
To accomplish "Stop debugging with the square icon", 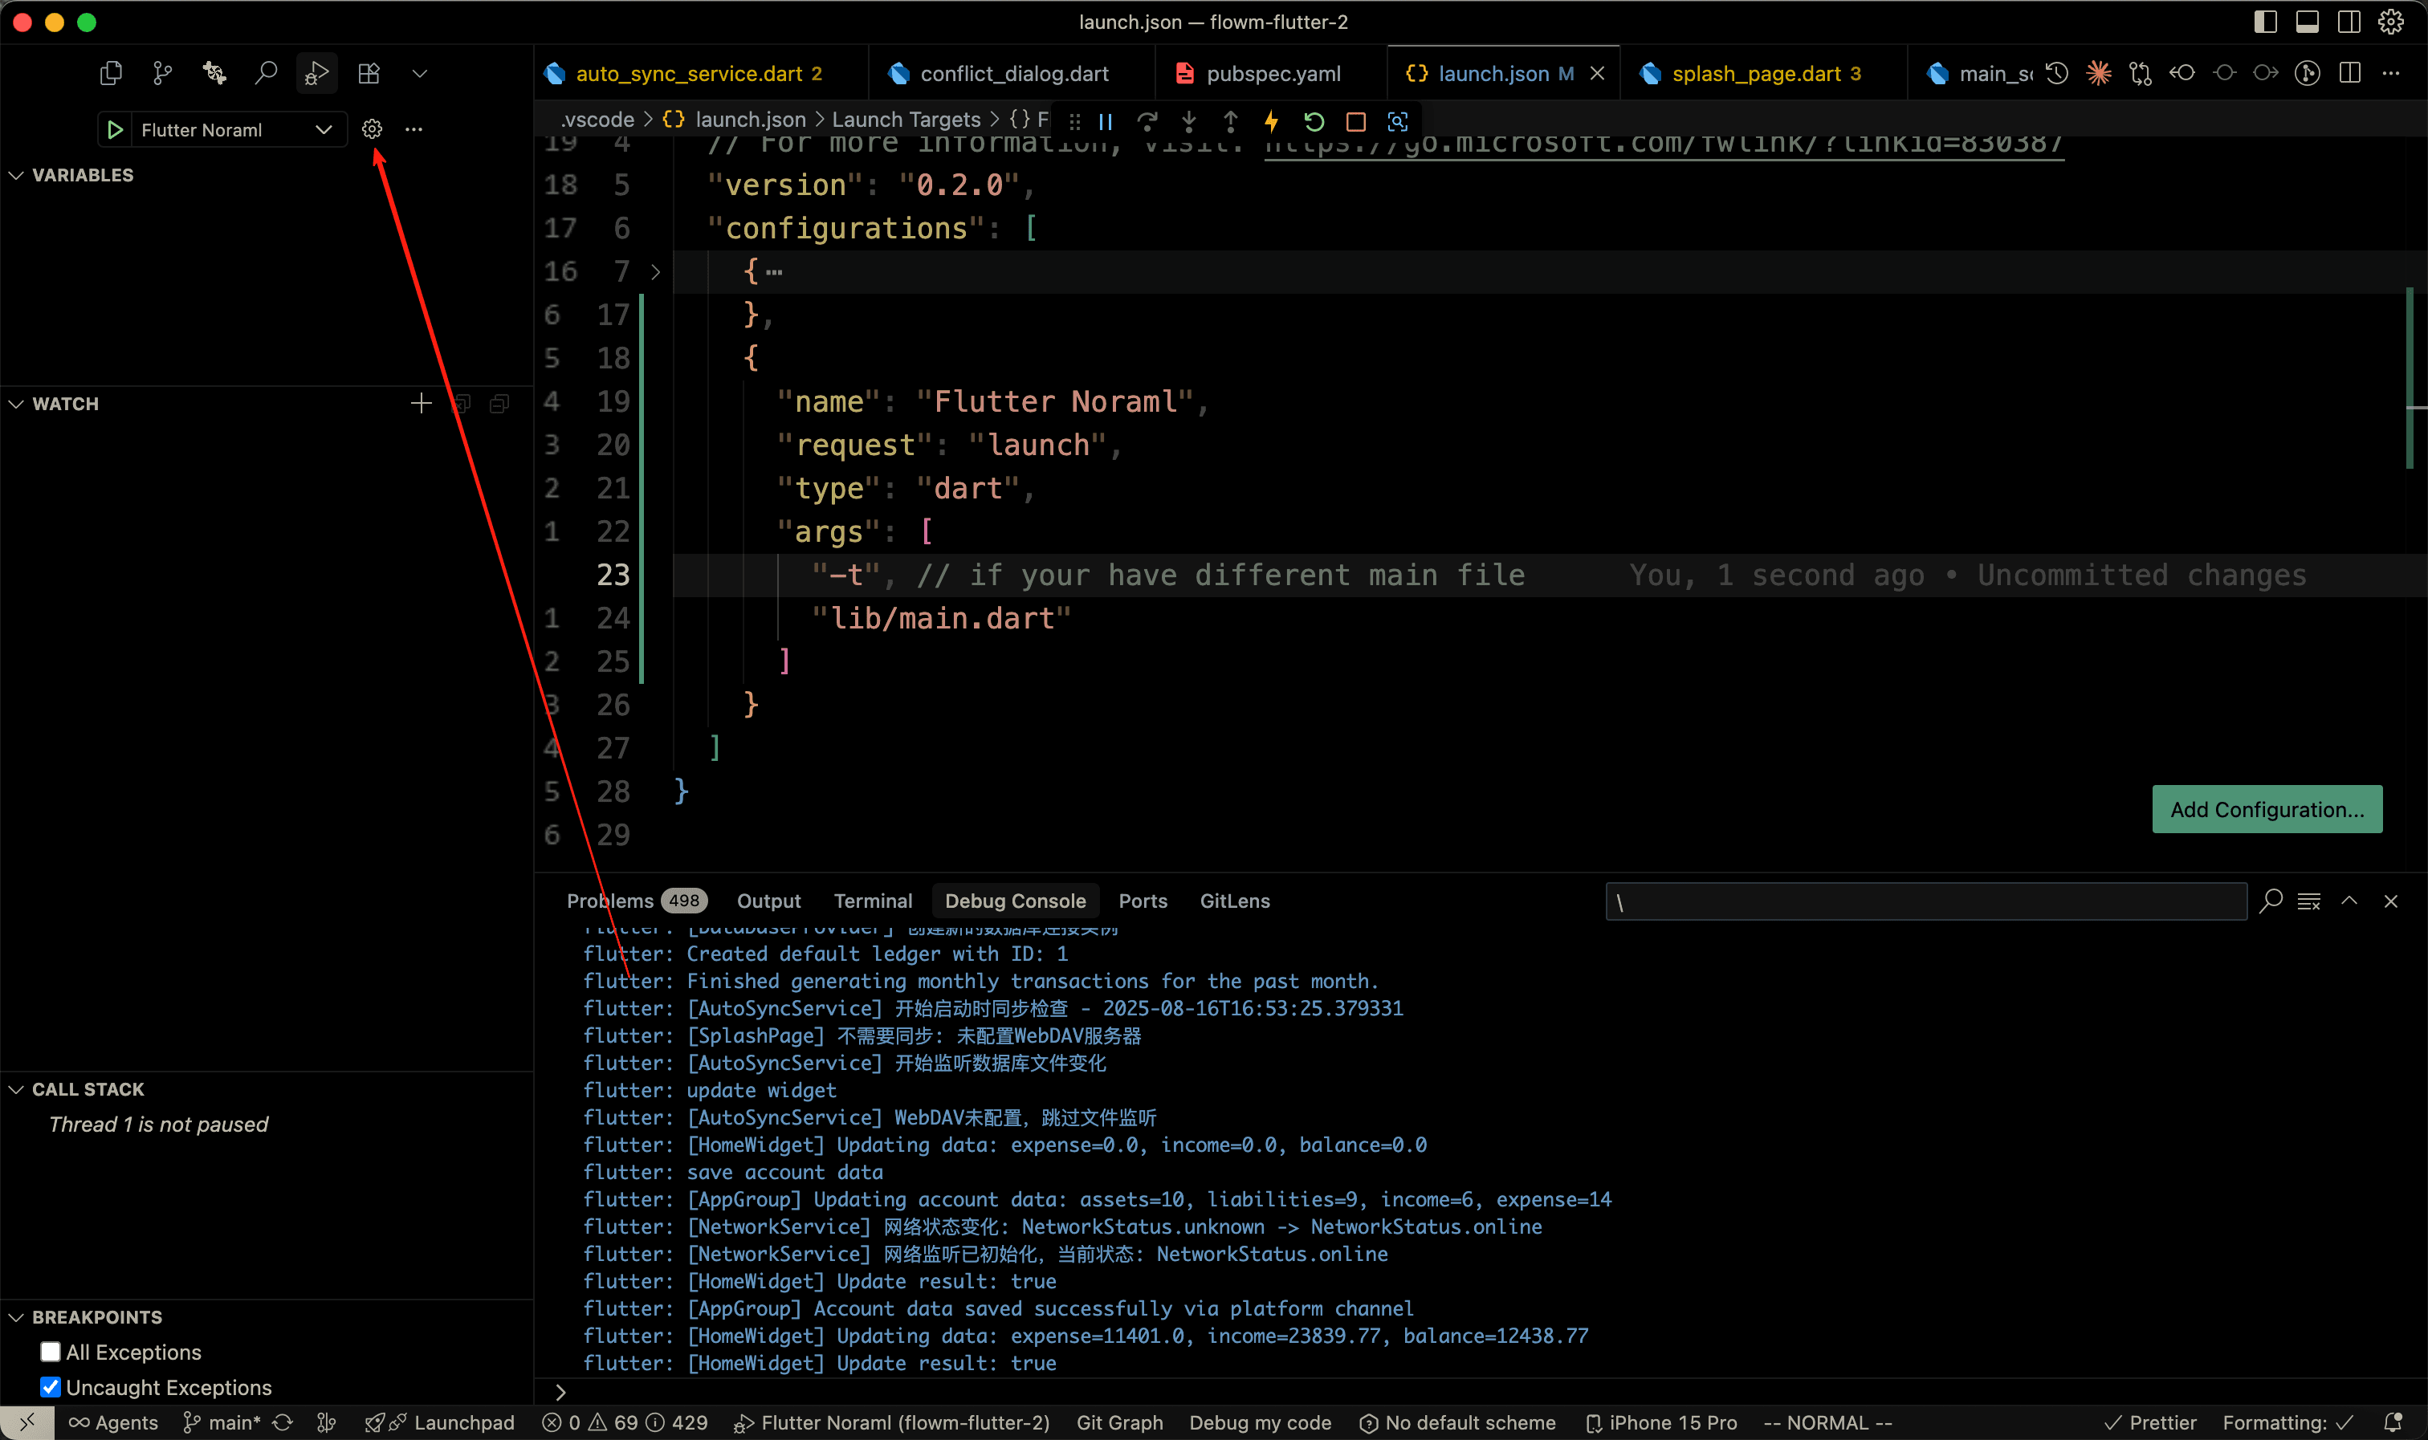I will (x=1355, y=121).
